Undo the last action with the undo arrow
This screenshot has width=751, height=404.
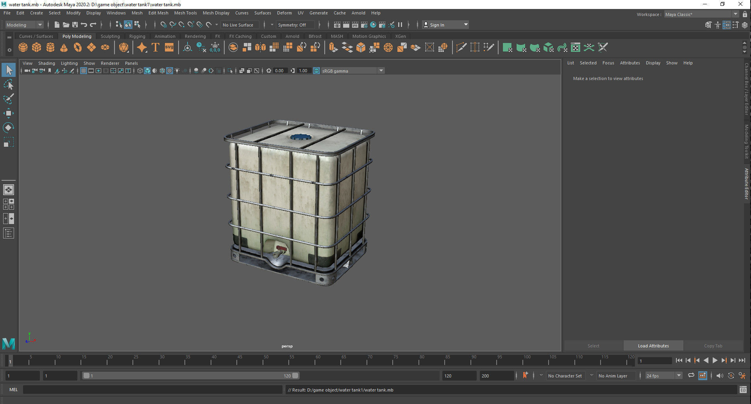[84, 25]
